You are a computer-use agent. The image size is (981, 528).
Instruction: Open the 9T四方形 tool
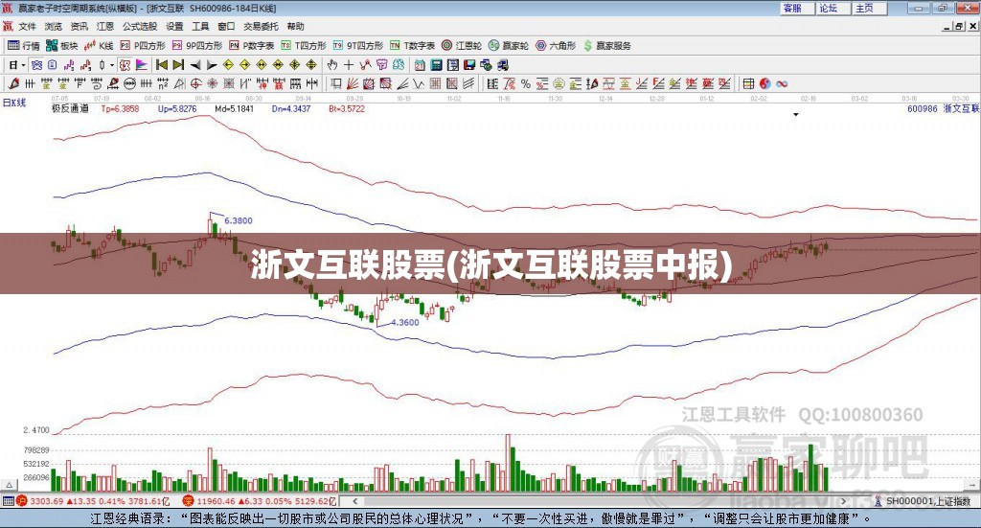(x=358, y=46)
